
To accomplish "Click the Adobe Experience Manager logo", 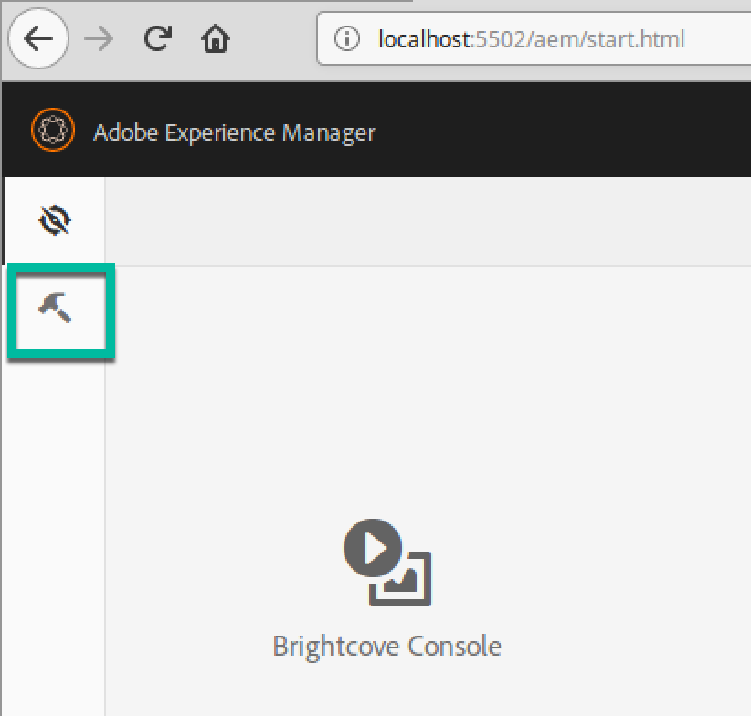I will [x=52, y=132].
